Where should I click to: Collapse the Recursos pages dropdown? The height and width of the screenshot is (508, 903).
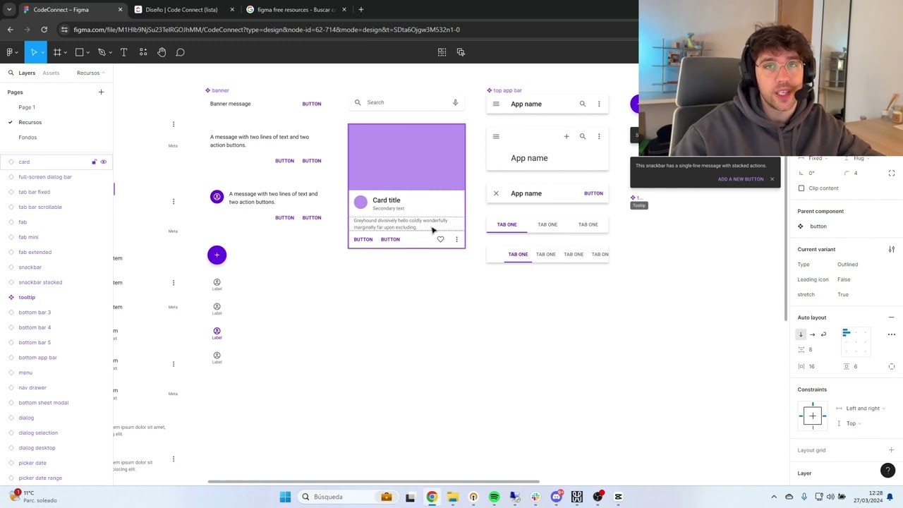click(x=91, y=73)
